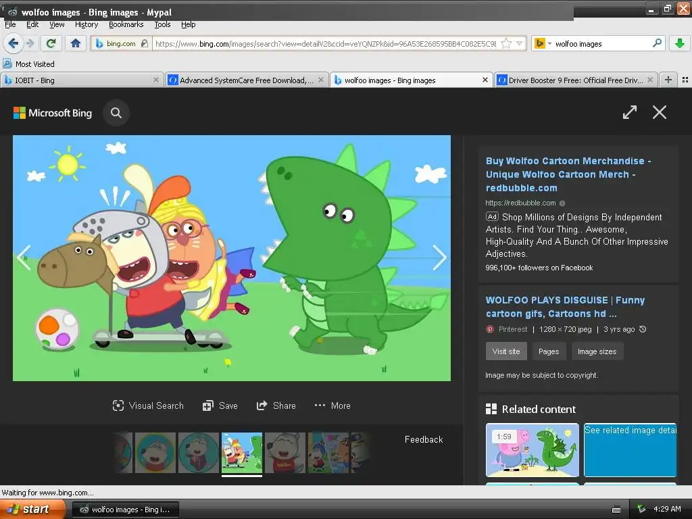Bookmark this page with the star icon
The image size is (692, 519).
pyautogui.click(x=507, y=43)
